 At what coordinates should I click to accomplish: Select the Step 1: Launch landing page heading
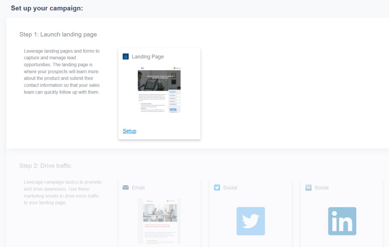click(58, 34)
